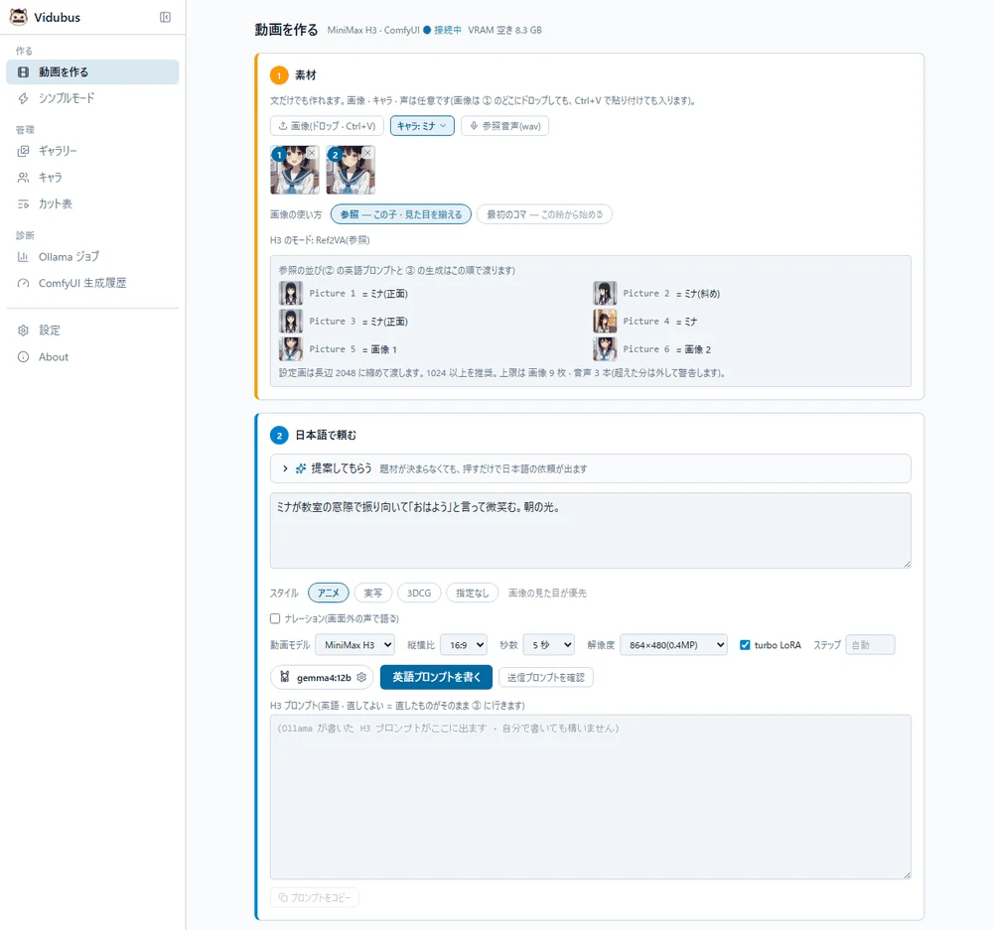Click the Picture 4 ミナ reference icon
This screenshot has width=993, height=930.
pyautogui.click(x=605, y=321)
